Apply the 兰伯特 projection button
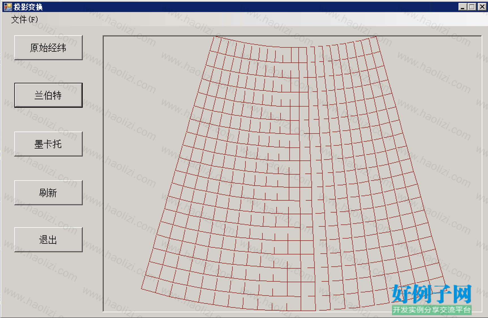The image size is (488, 318). [x=48, y=95]
